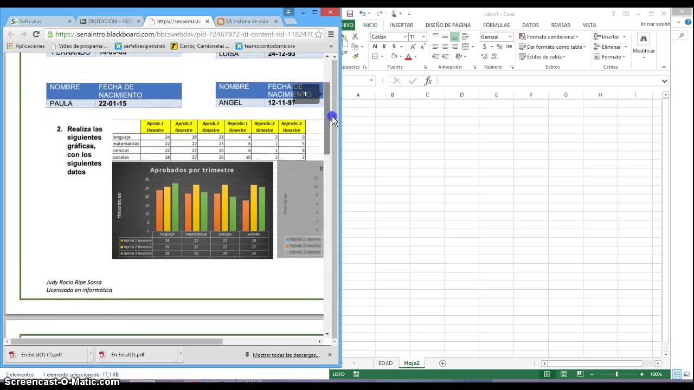Open the font name Calibri dropdown
The image size is (694, 390).
pyautogui.click(x=404, y=37)
